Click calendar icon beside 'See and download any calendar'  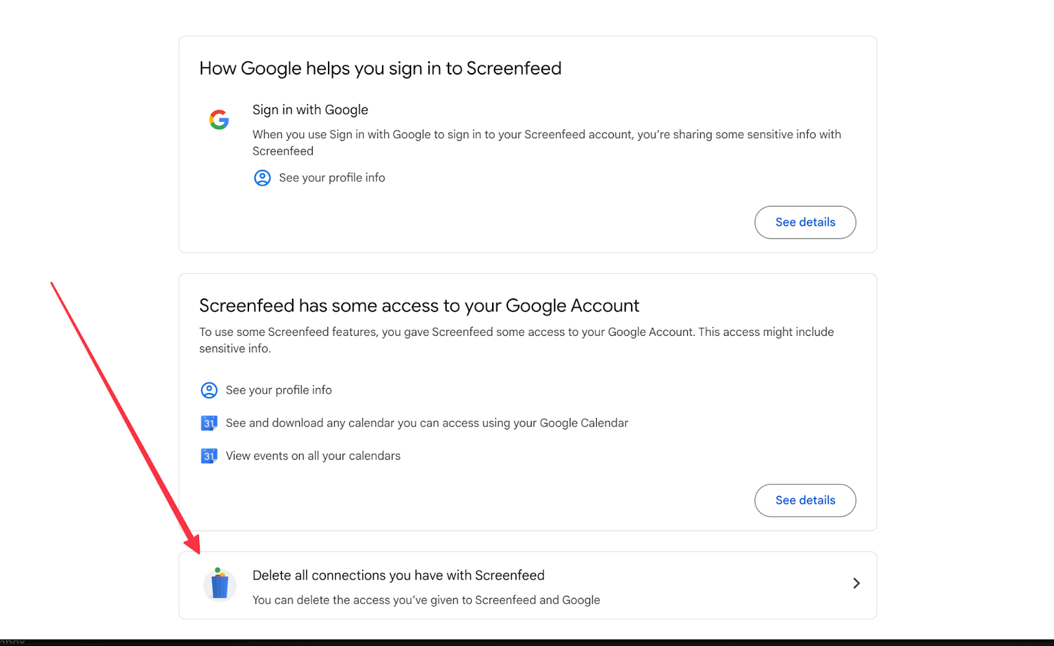pos(209,423)
